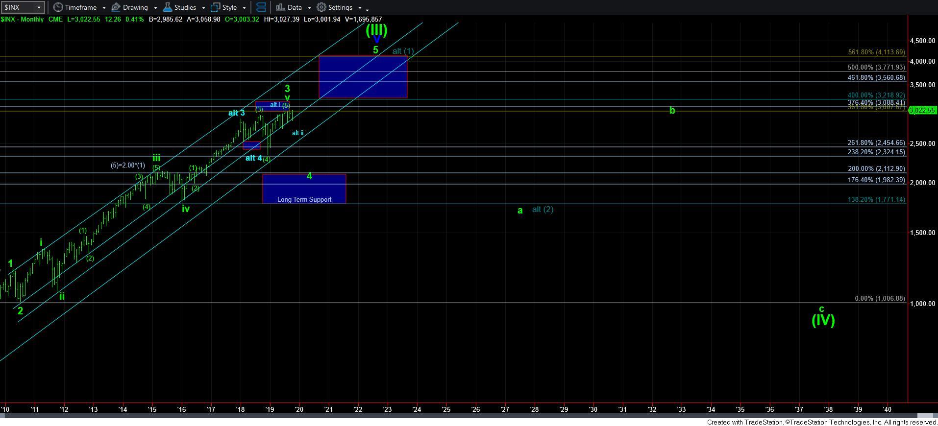This screenshot has width=938, height=426.
Task: Click the high value Hi=3,027.39
Action: coord(281,20)
